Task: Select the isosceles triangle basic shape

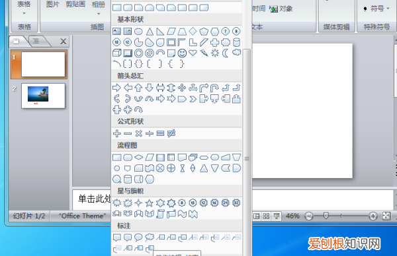Action: point(150,32)
